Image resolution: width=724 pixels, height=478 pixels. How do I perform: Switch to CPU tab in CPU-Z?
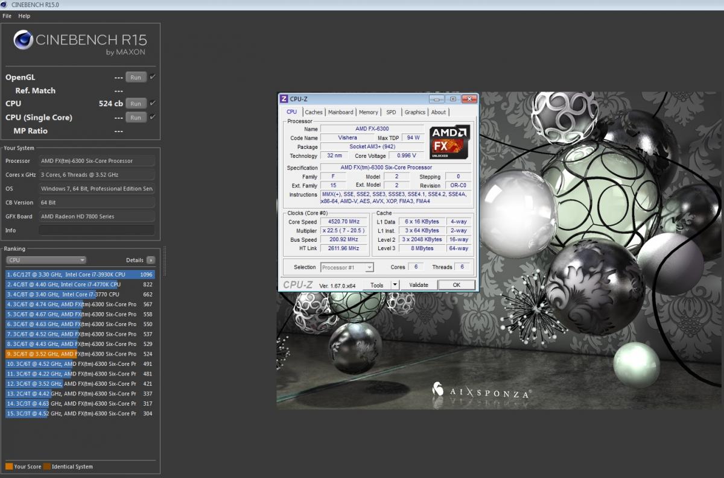click(291, 112)
